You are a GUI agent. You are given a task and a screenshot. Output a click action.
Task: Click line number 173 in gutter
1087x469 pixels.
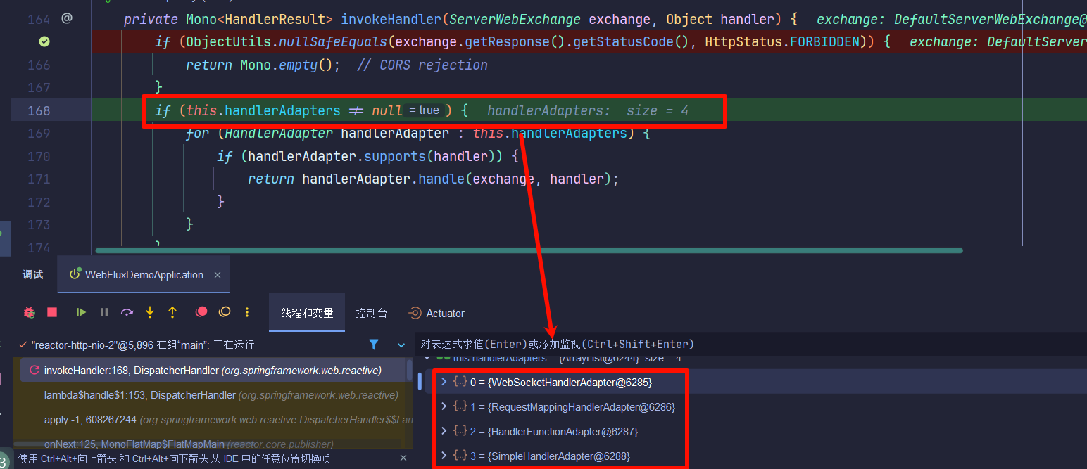click(x=39, y=224)
